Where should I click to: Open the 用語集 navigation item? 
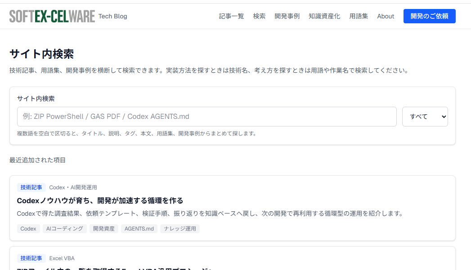coord(359,16)
